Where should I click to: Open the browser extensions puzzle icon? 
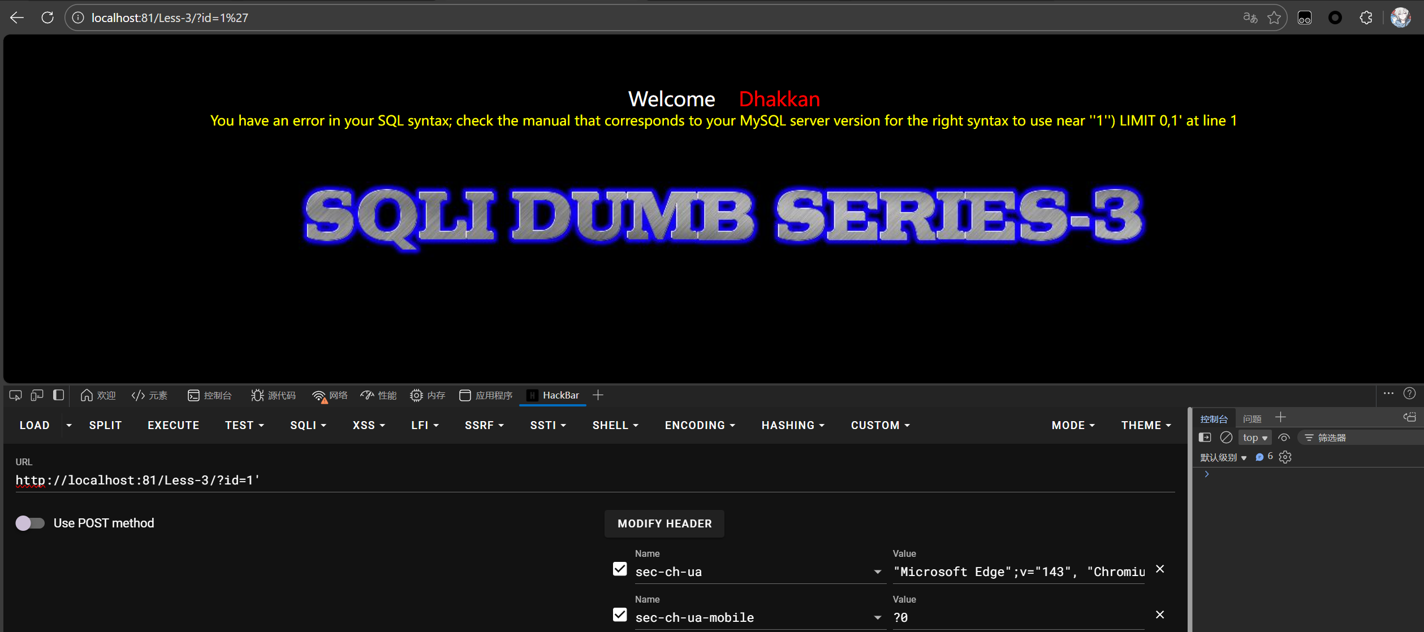click(1366, 18)
